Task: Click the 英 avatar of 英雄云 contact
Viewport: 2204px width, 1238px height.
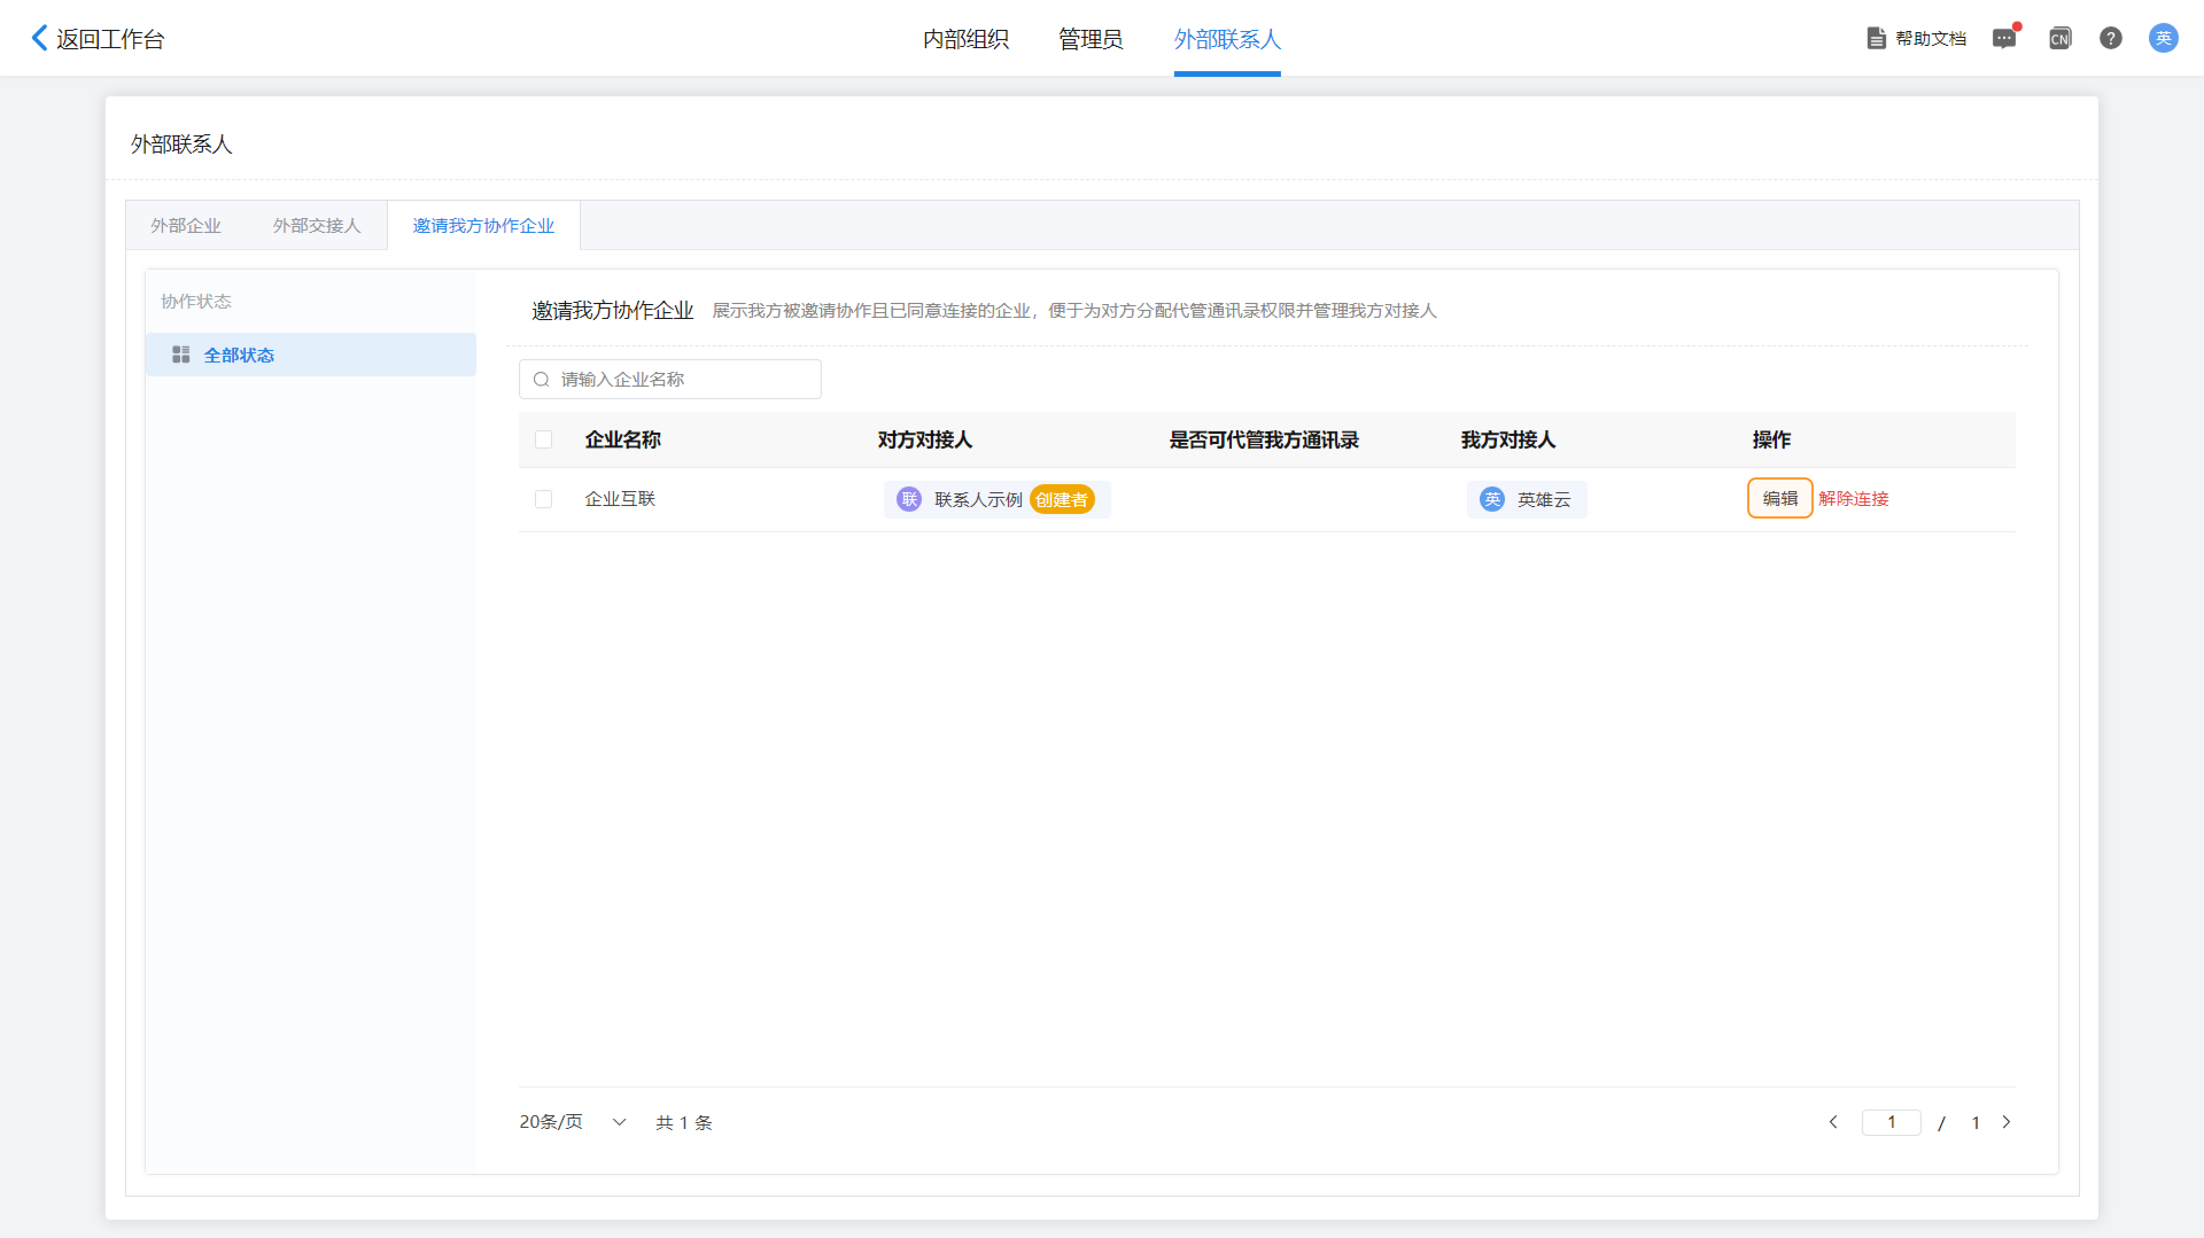Action: (1492, 499)
